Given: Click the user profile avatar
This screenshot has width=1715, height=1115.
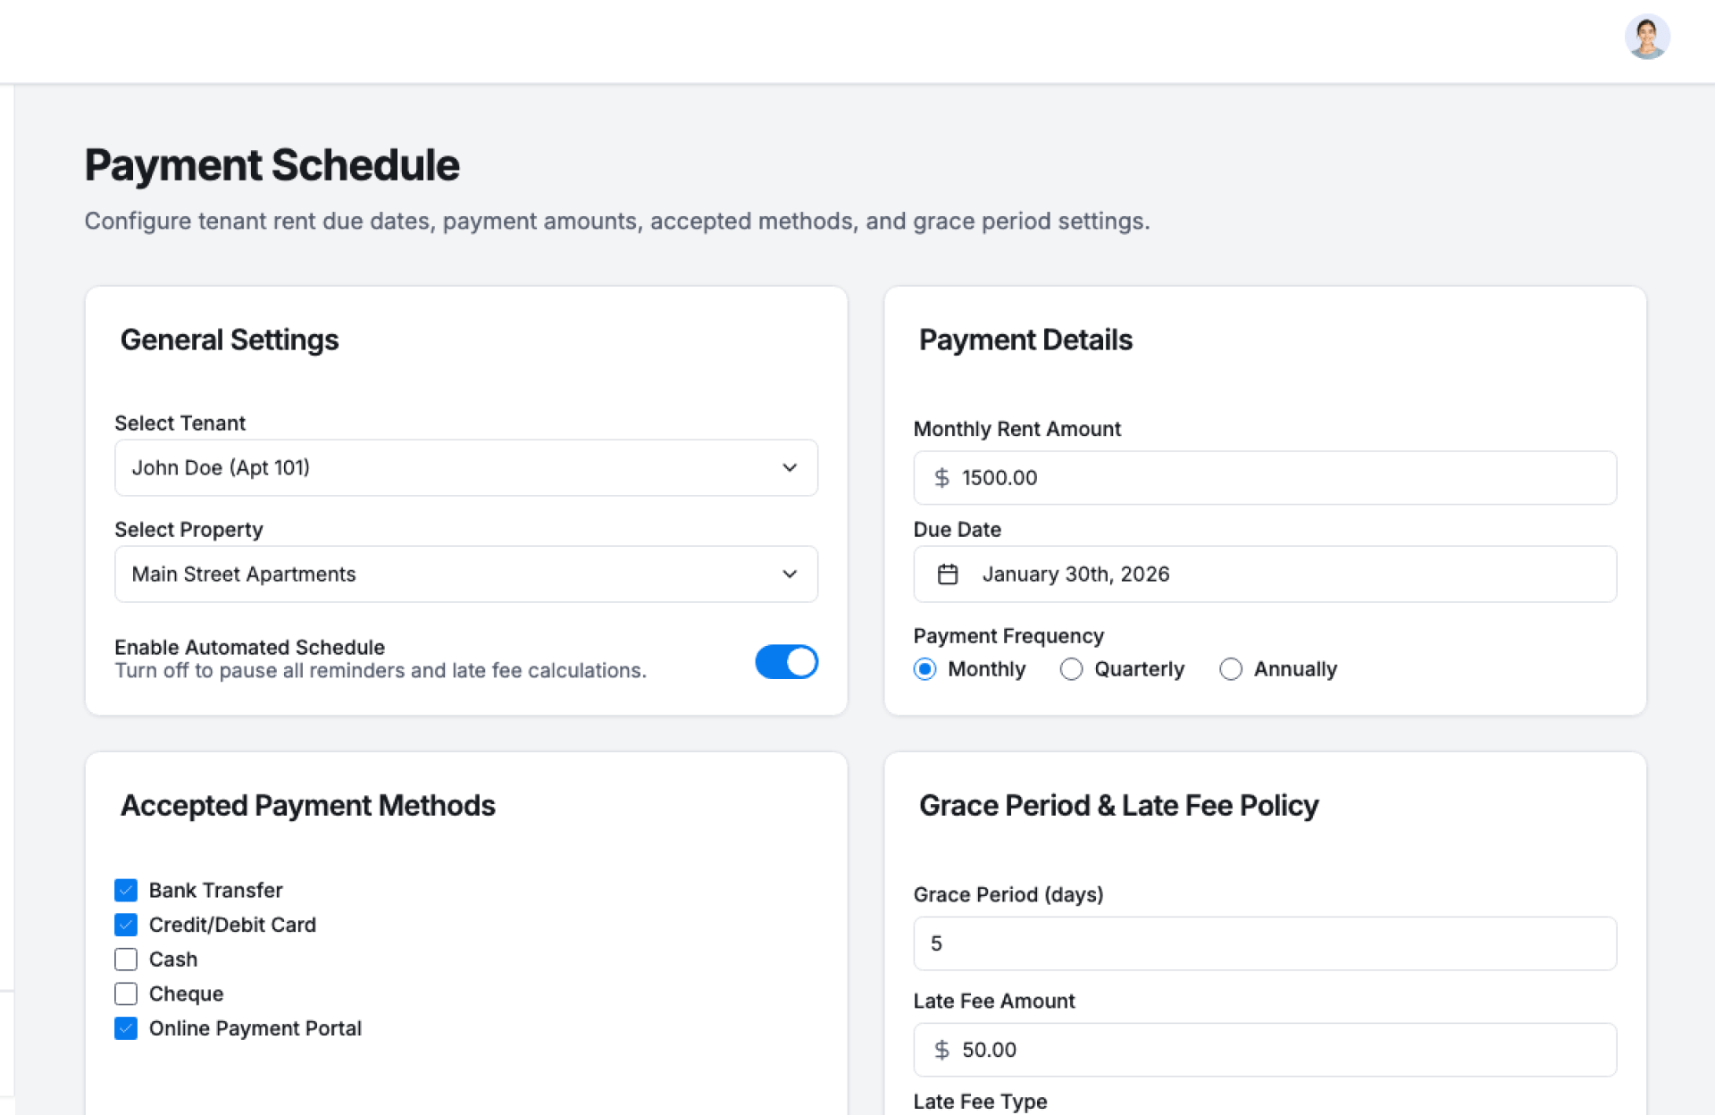Looking at the screenshot, I should 1646,38.
